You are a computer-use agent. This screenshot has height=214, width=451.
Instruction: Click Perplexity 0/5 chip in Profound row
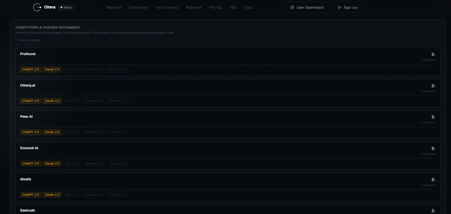(x=118, y=69)
